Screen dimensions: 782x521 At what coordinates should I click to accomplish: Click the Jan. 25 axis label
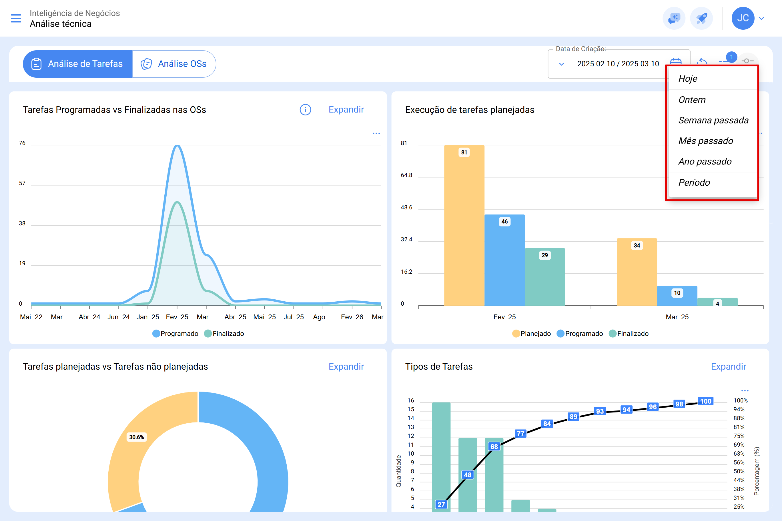(x=147, y=317)
